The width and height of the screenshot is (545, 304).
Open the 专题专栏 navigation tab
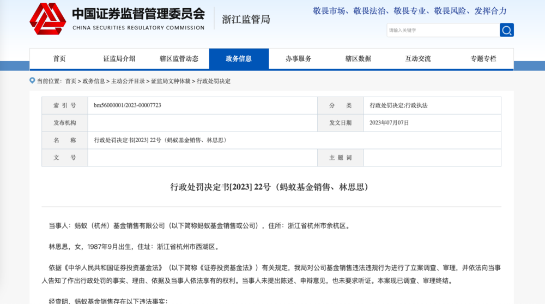(483, 59)
